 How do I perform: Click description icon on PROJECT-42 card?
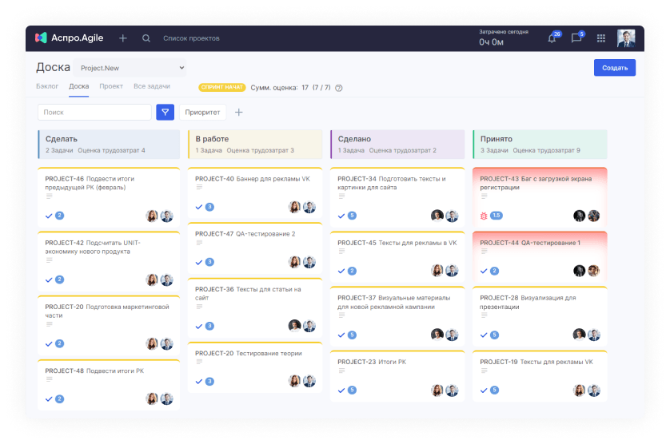point(50,260)
